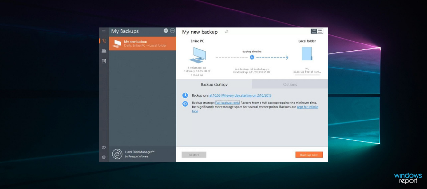This screenshot has height=189, width=427.
Task: Click the Hard Disk Manager logo icon
Action: pyautogui.click(x=117, y=154)
